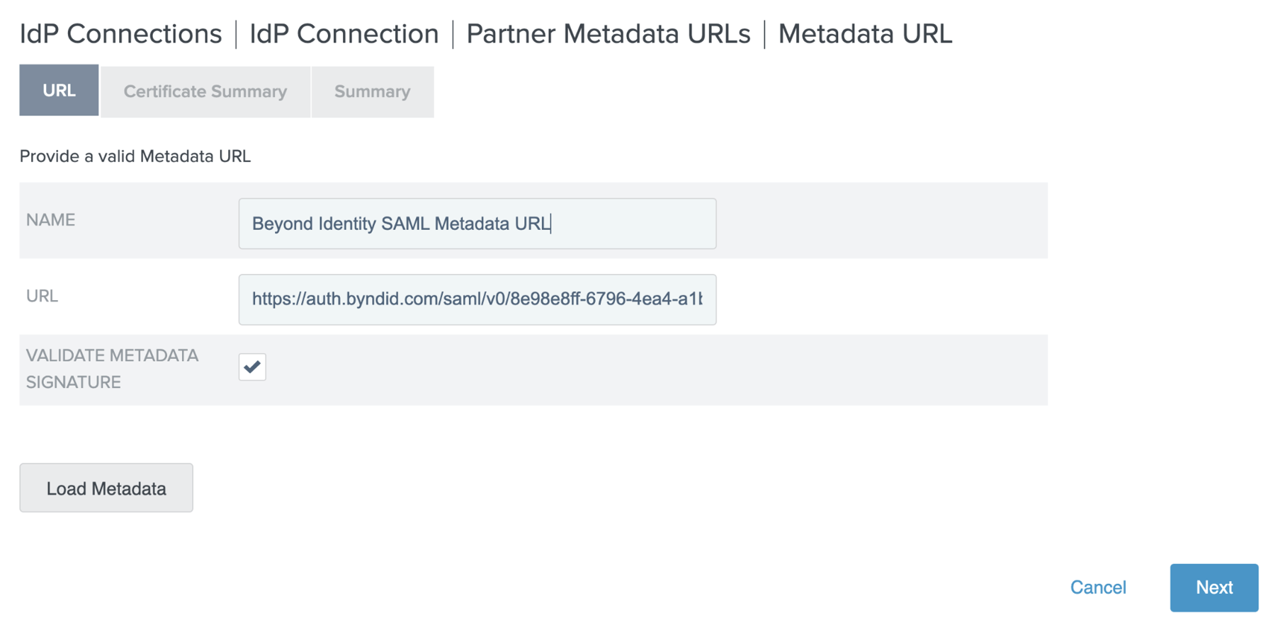Go to Partner Metadata URLs breadcrumb
This screenshot has width=1273, height=620.
[608, 33]
